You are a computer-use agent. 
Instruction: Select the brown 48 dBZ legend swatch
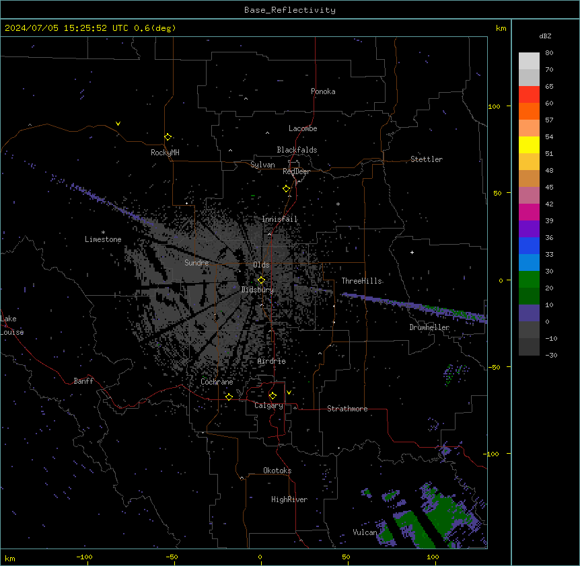pos(529,178)
